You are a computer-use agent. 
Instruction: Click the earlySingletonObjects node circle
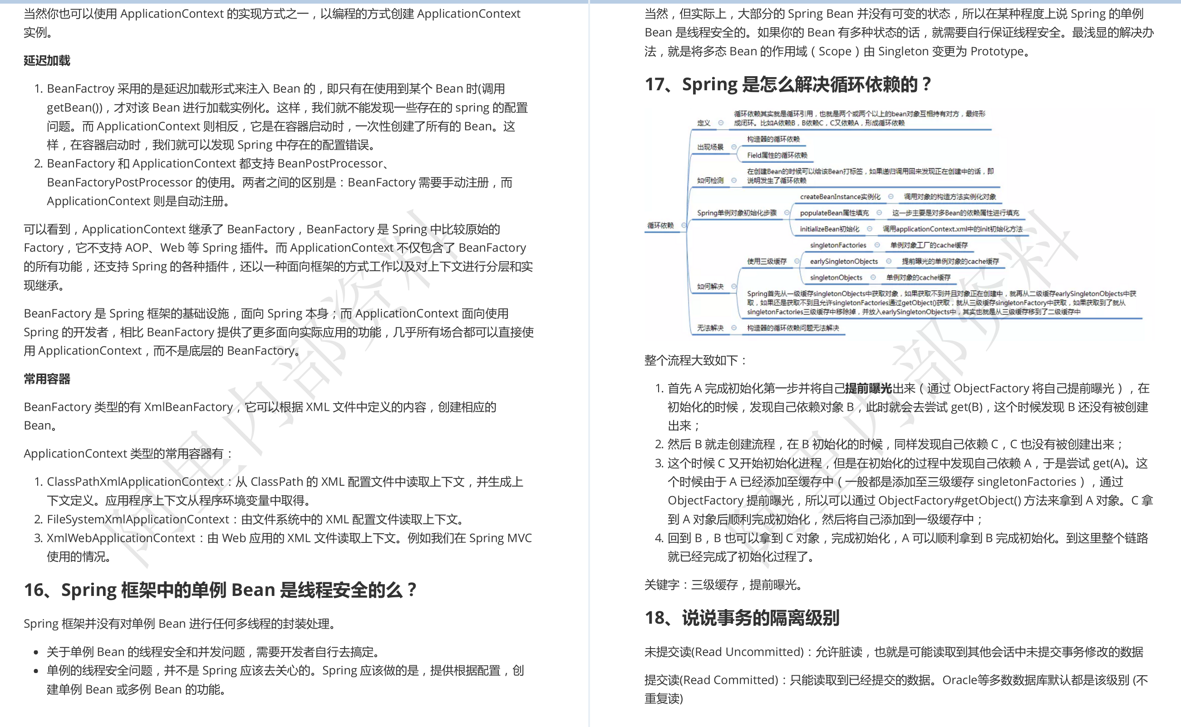[889, 261]
